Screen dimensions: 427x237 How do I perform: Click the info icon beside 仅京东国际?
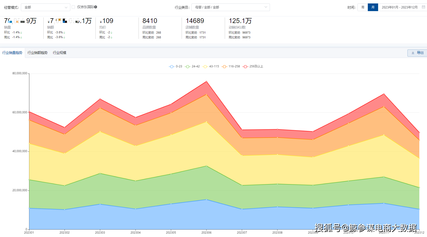96,7
